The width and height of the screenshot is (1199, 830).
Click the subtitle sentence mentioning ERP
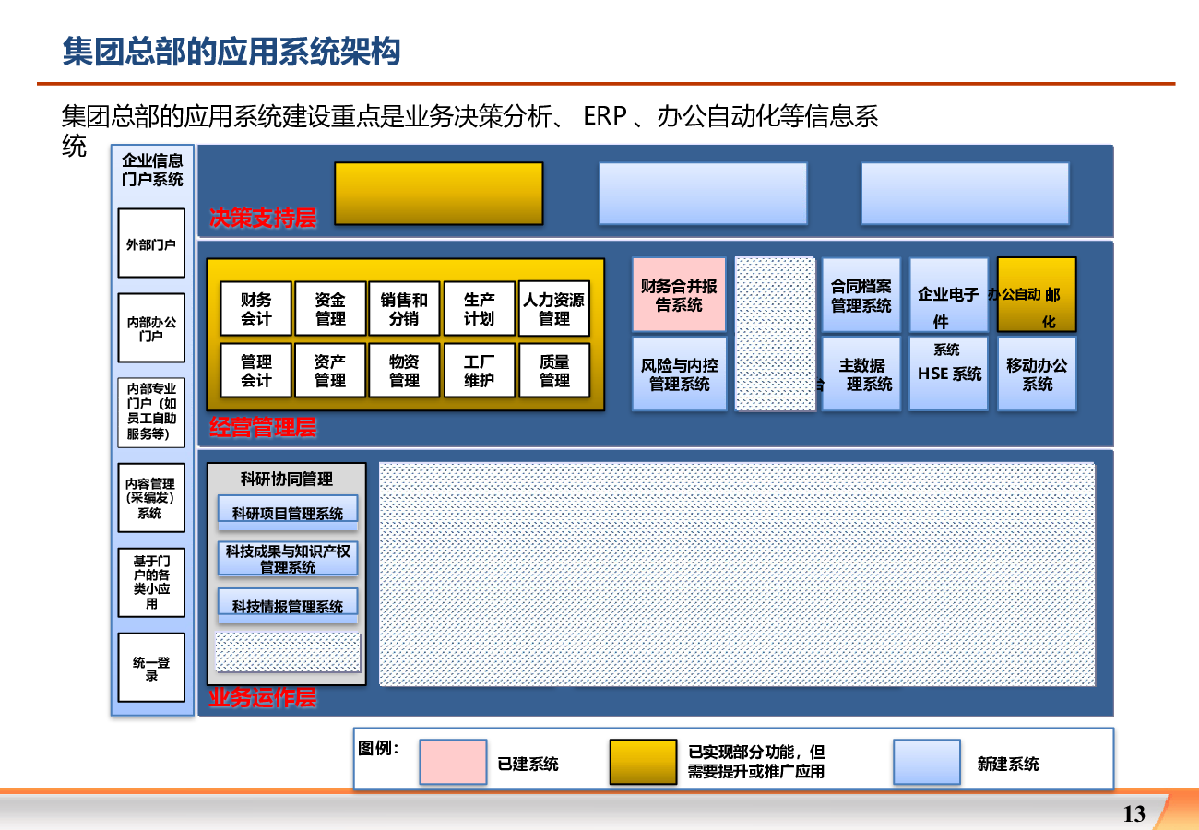coord(469,130)
